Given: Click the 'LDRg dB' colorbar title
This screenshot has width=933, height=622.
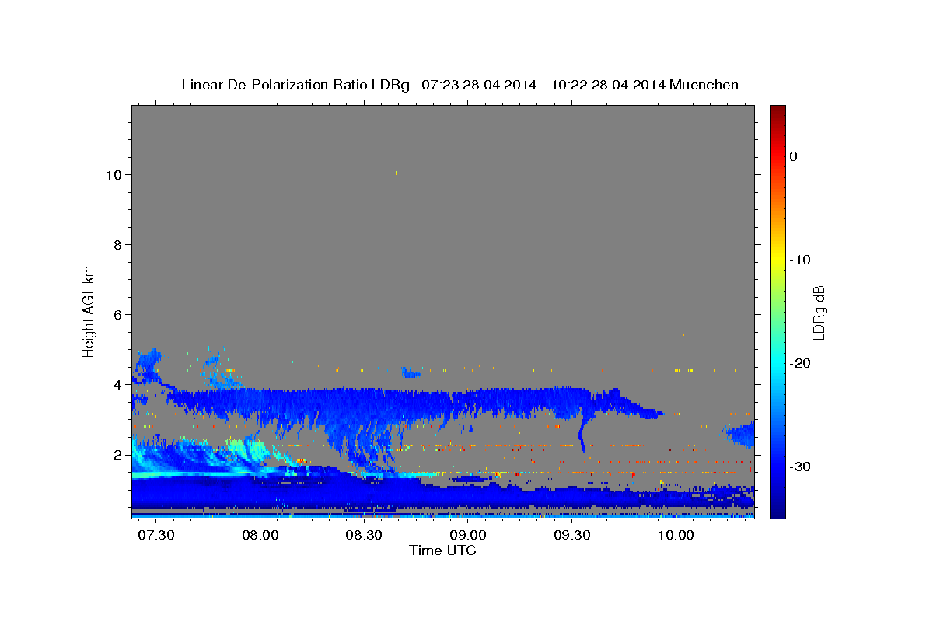Looking at the screenshot, I should 818,312.
